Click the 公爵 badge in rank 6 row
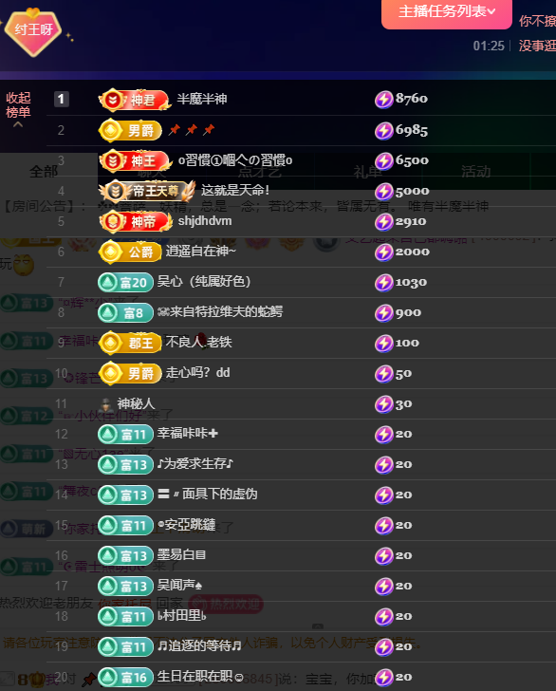The image size is (556, 691). point(130,252)
